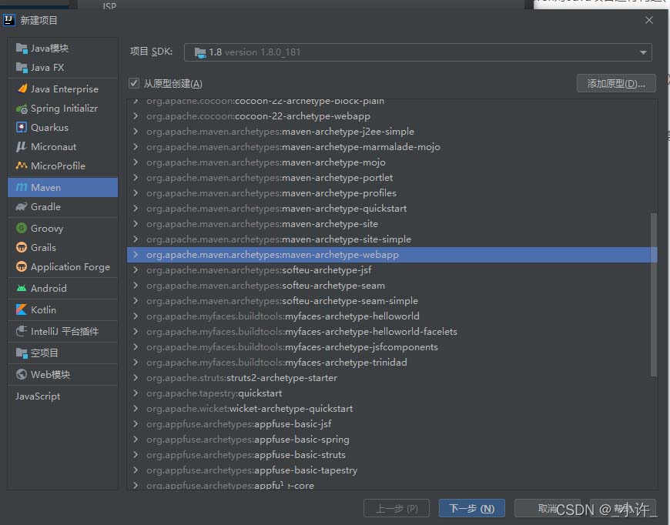Open the 项目 SDK dropdown arrow

[x=643, y=52]
